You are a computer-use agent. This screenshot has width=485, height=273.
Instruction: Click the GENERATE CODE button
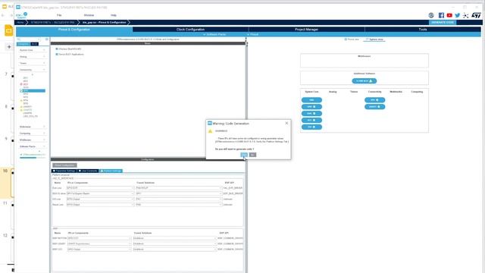[x=443, y=22]
